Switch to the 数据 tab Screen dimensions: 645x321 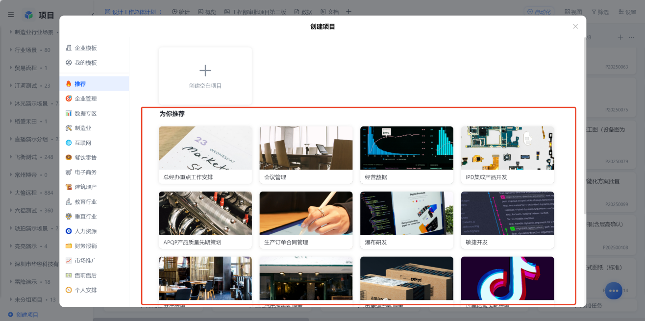[x=303, y=12]
